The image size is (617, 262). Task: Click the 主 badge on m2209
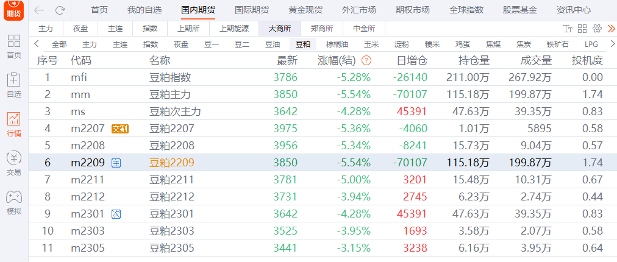coord(116,163)
